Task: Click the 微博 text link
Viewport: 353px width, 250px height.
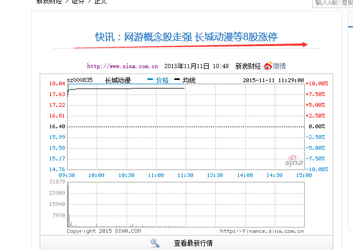Action: 279,66
